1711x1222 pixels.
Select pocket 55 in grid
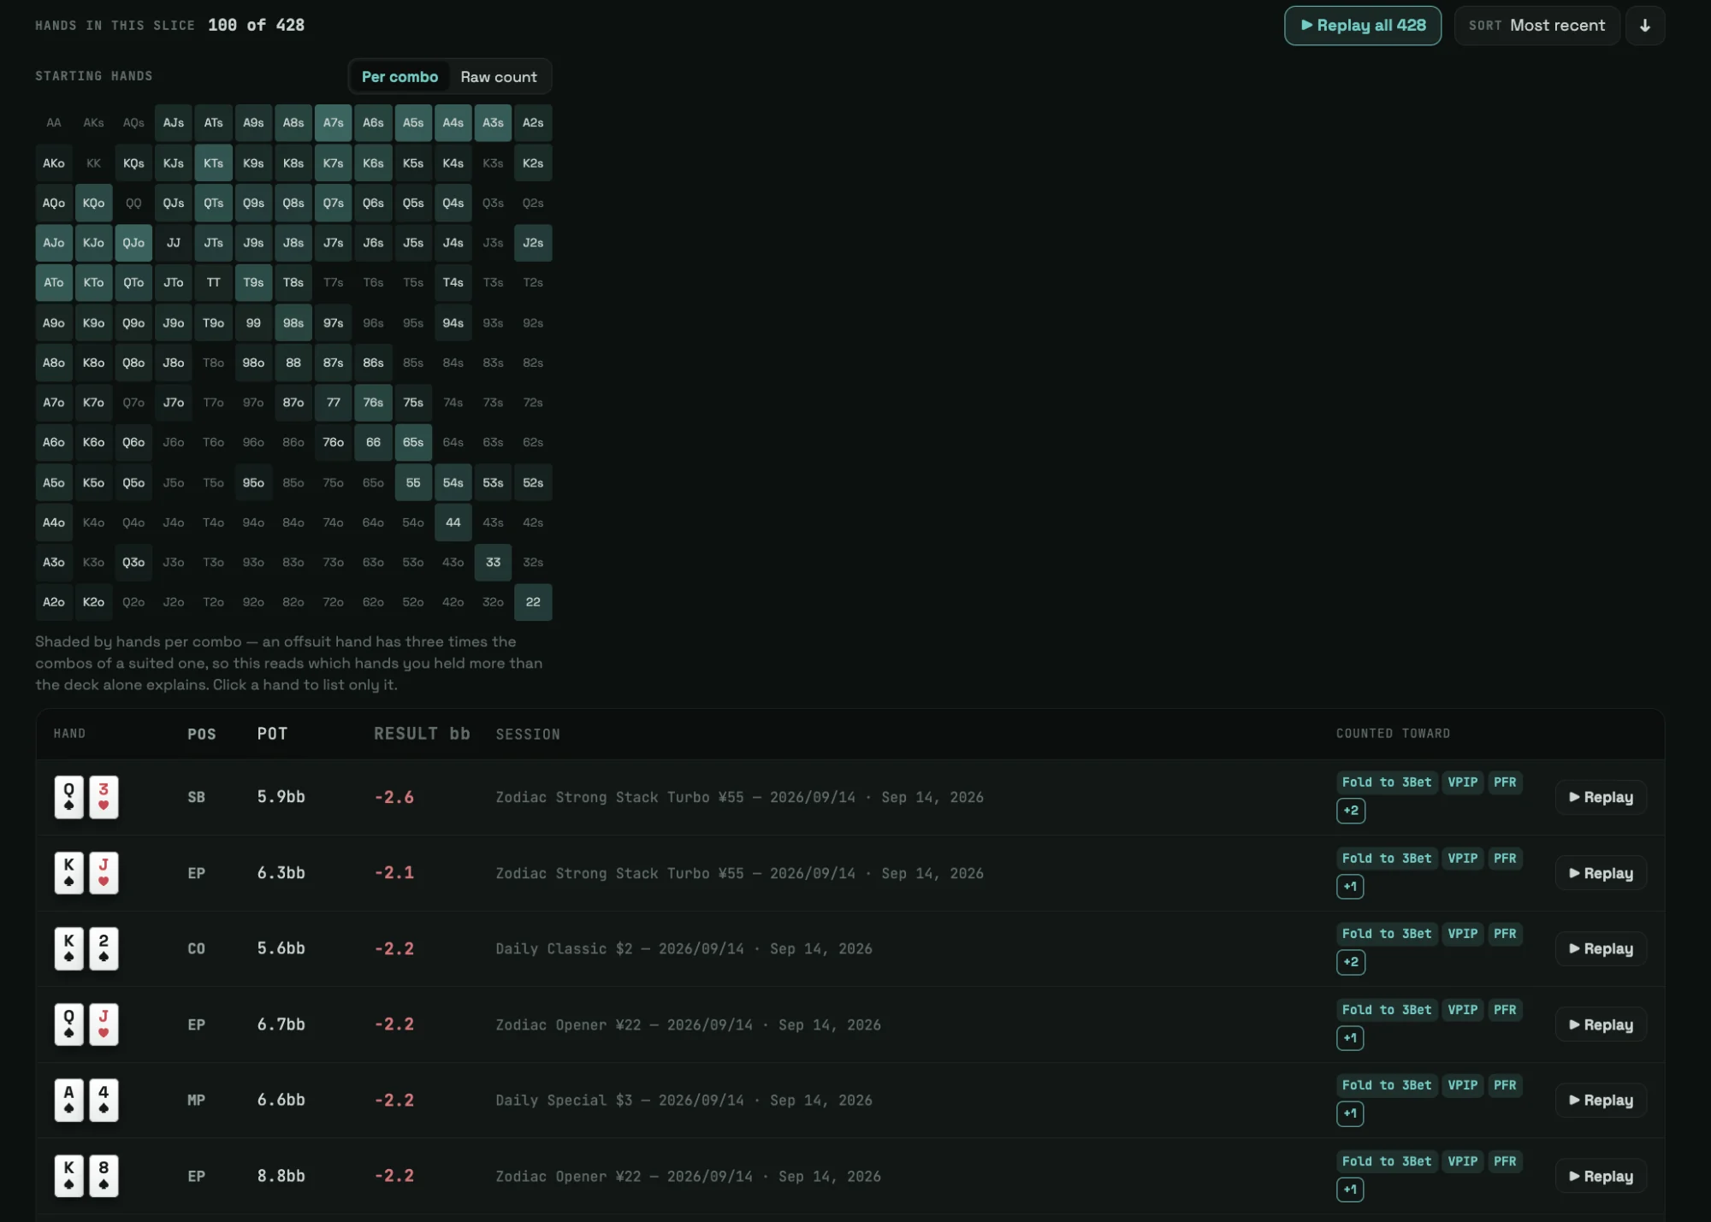413,482
